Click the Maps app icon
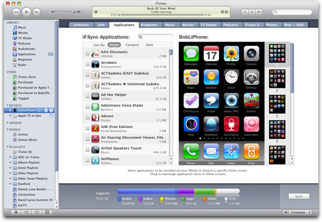 pyautogui.click(x=191, y=77)
